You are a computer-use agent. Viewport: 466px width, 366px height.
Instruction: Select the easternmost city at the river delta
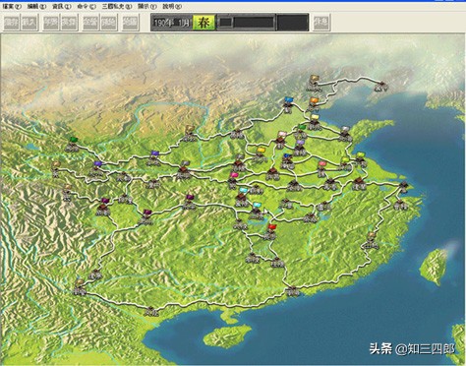tap(404, 187)
